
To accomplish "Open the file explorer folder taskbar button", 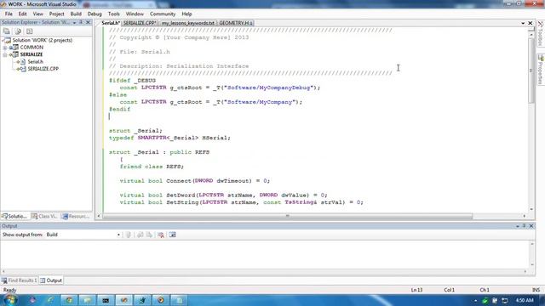I will tap(87, 300).
